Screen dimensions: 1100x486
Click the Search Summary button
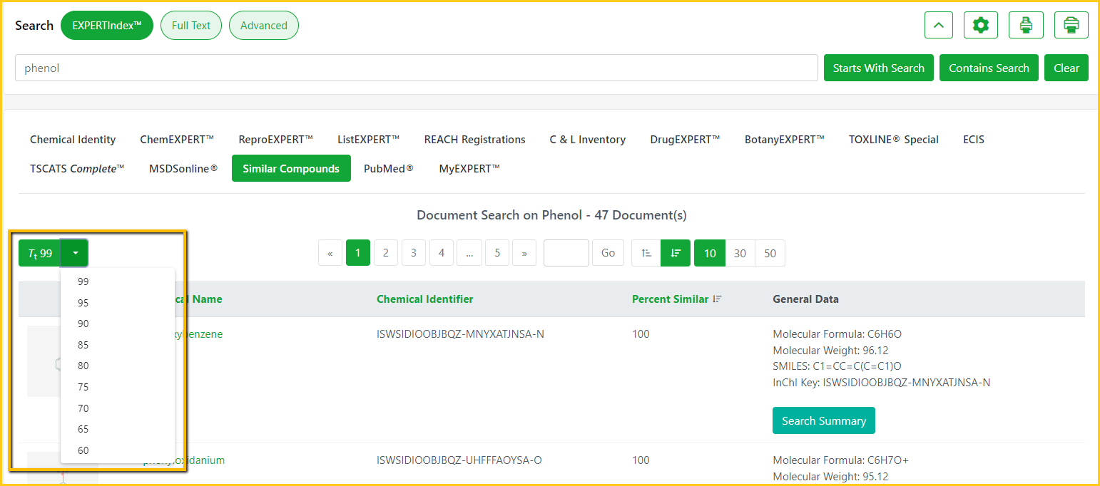[823, 420]
